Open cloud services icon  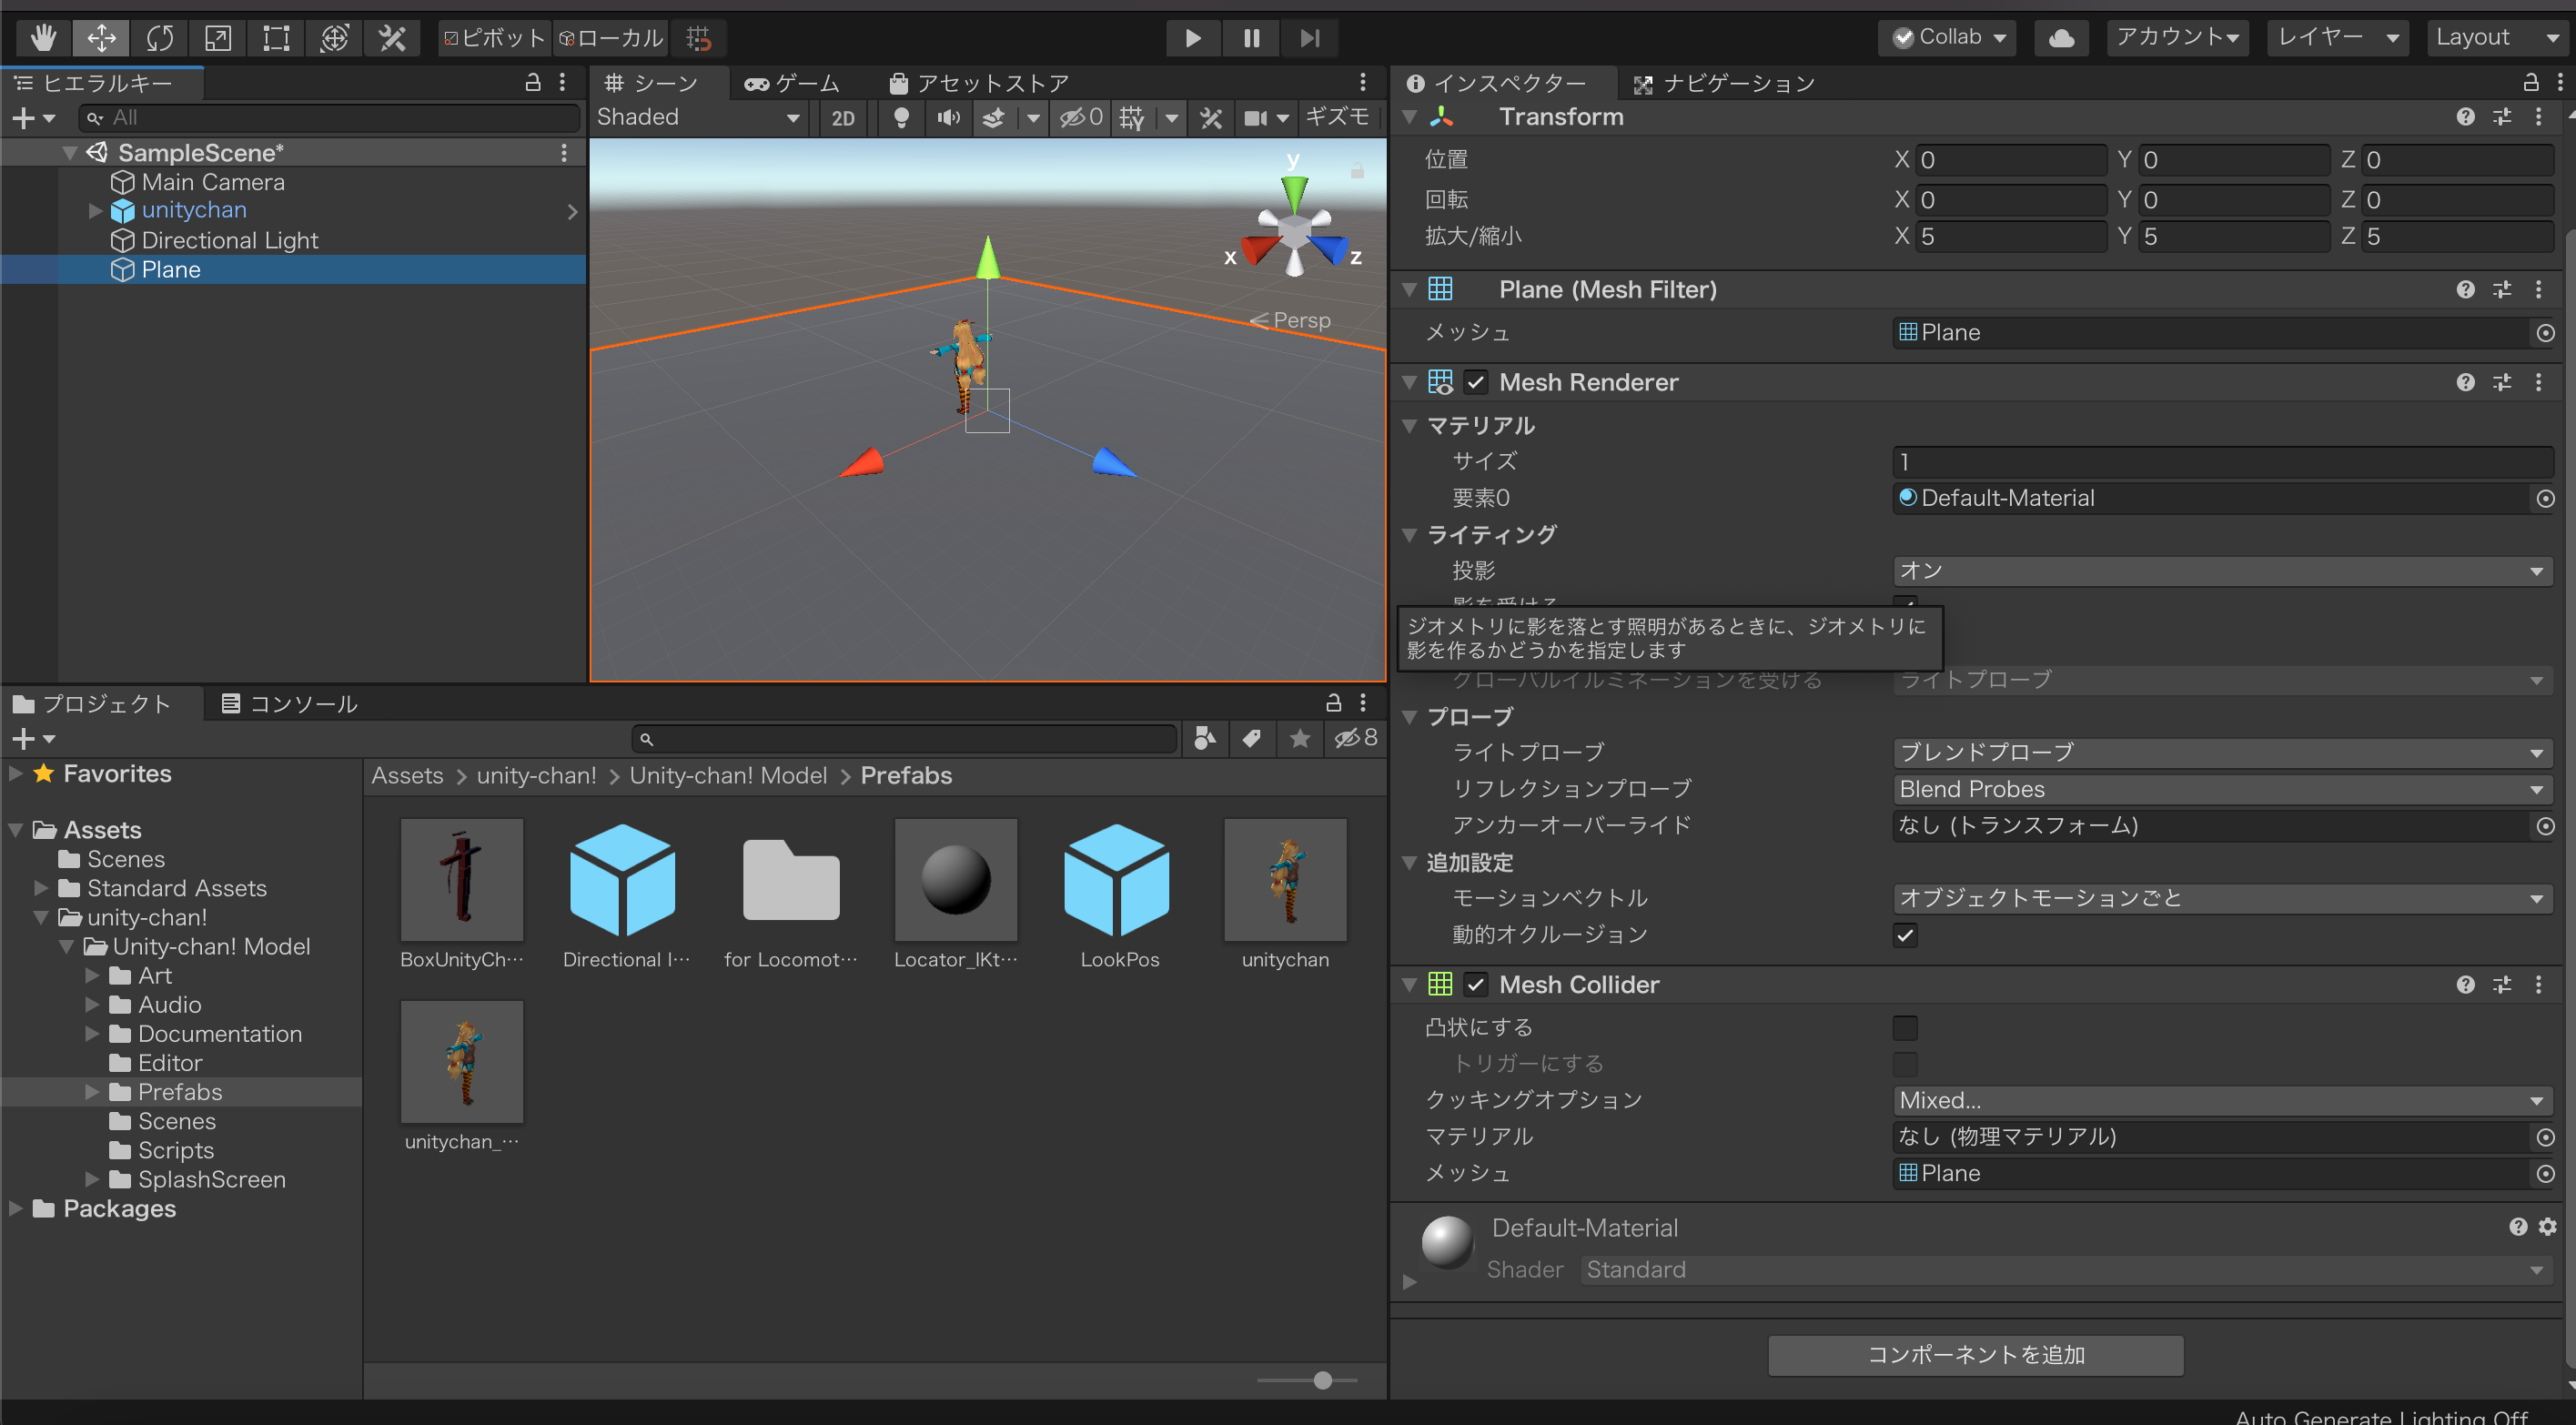2061,38
